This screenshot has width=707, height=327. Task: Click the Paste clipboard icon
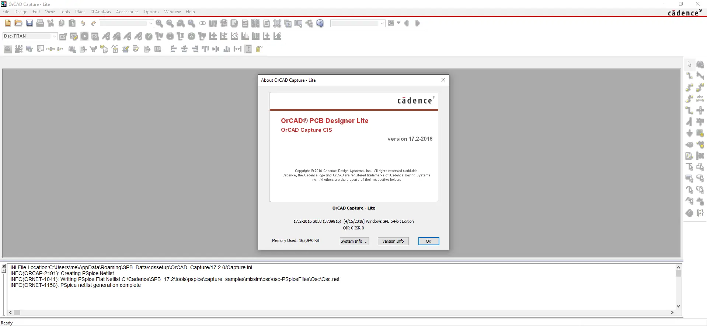72,23
